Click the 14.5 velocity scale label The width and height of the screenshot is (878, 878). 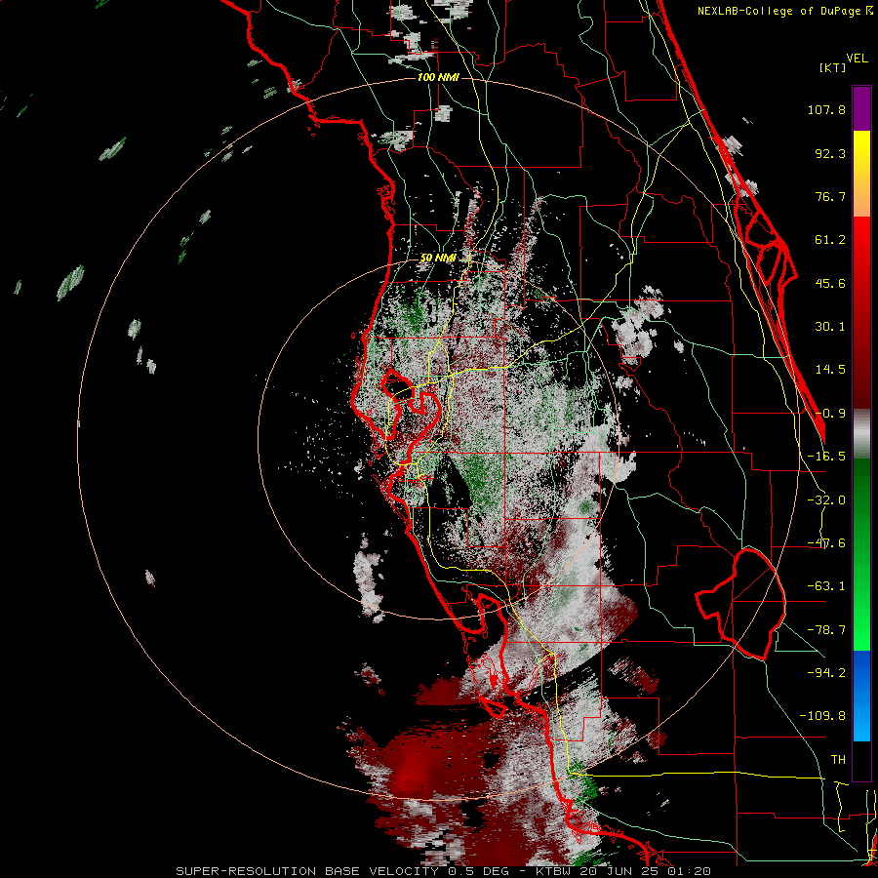point(830,370)
